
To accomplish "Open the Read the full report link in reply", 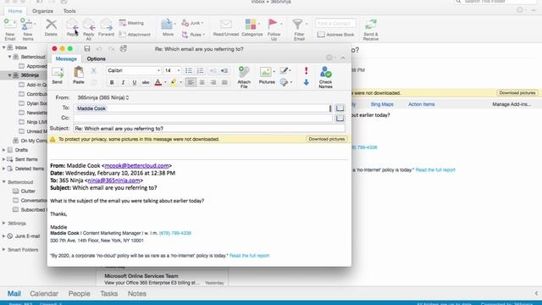I will (249, 256).
